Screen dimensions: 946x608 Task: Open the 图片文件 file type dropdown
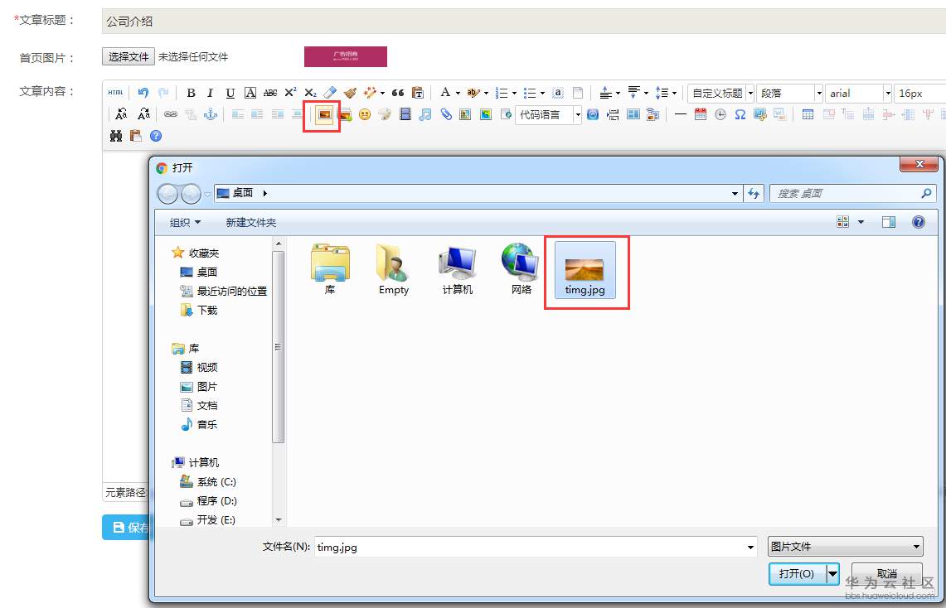pos(845,547)
